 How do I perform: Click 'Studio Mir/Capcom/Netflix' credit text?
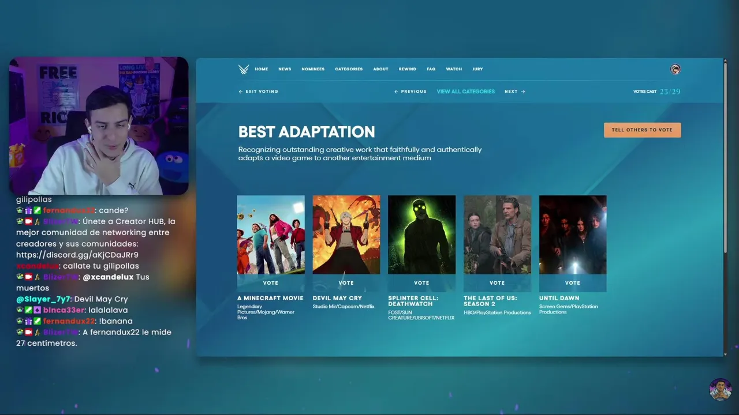[344, 307]
